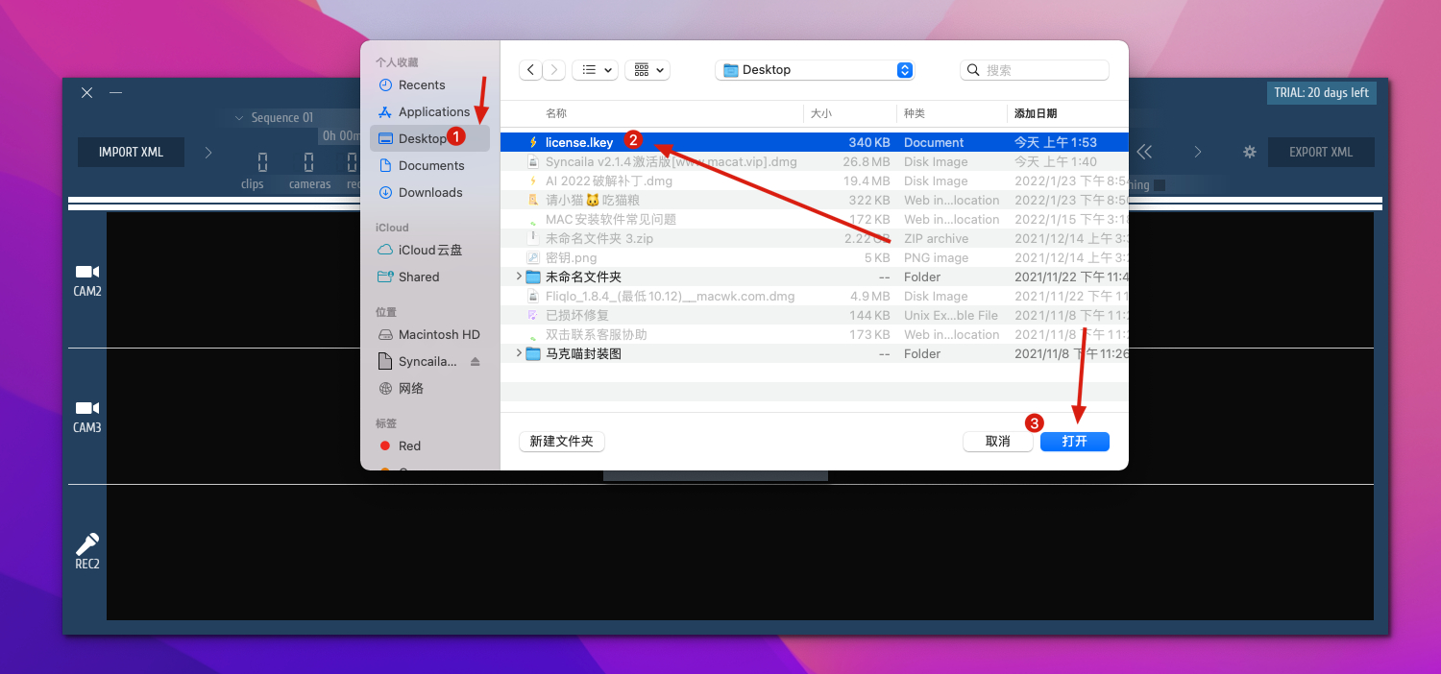
Task: Open Documents in the sidebar
Action: click(x=429, y=165)
